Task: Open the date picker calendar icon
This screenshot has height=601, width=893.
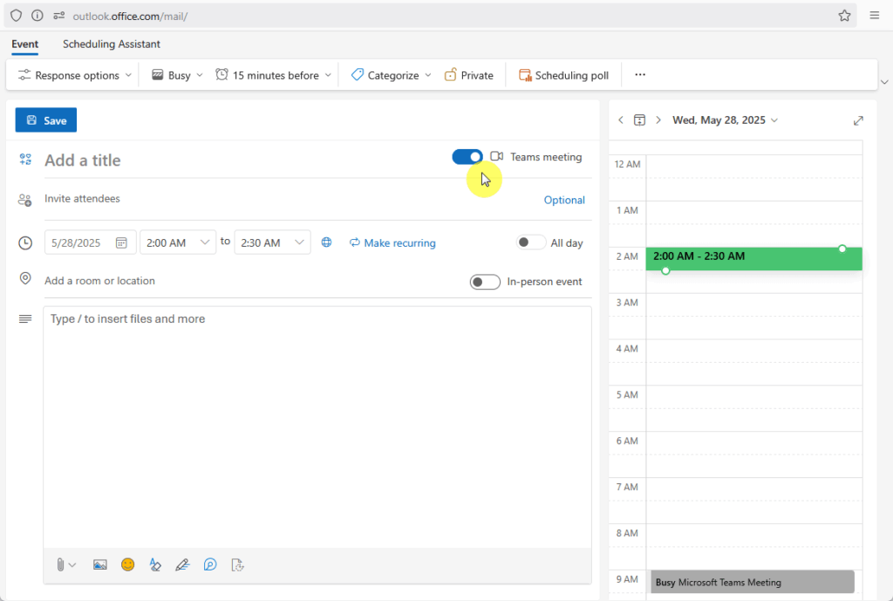Action: (x=121, y=242)
